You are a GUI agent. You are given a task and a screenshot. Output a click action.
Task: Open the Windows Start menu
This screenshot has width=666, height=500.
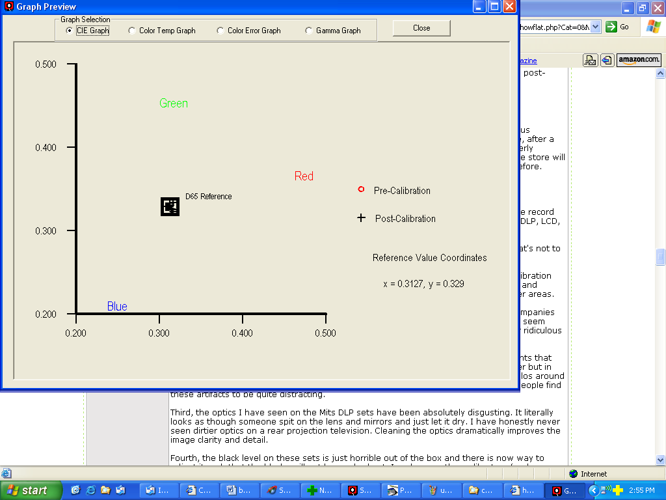click(x=27, y=490)
